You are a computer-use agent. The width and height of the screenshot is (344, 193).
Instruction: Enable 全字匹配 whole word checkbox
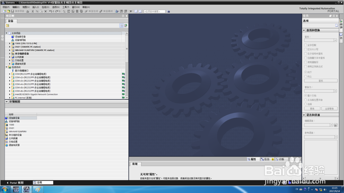click(x=305, y=45)
